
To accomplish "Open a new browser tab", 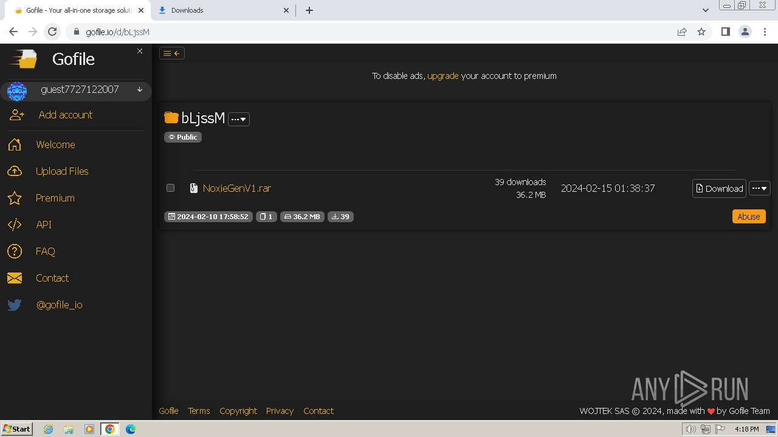I will coord(309,10).
